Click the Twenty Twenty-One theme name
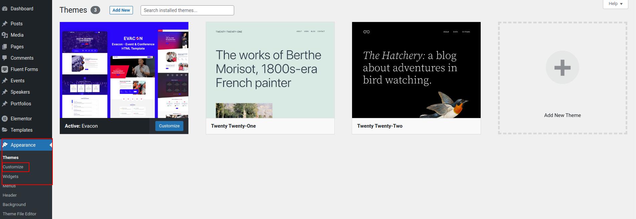The image size is (636, 219). [x=233, y=126]
